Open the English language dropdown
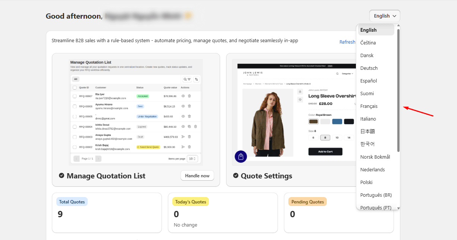 385,16
